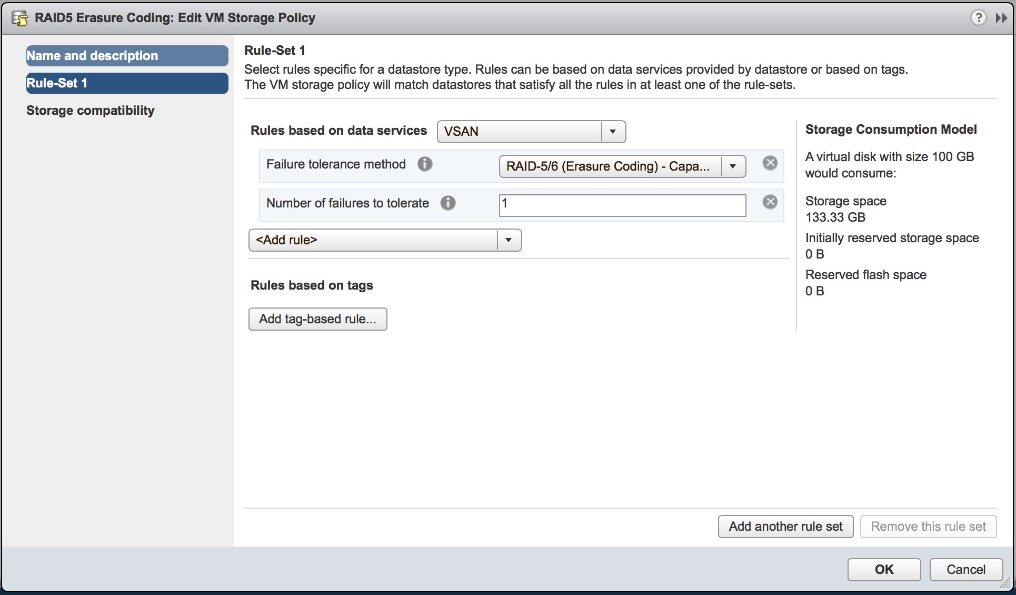Click info icon beside Failure tolerance method
Image resolution: width=1016 pixels, height=595 pixels.
click(x=425, y=164)
